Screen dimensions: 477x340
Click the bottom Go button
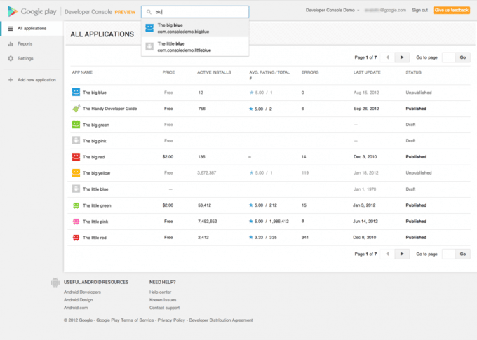click(463, 254)
